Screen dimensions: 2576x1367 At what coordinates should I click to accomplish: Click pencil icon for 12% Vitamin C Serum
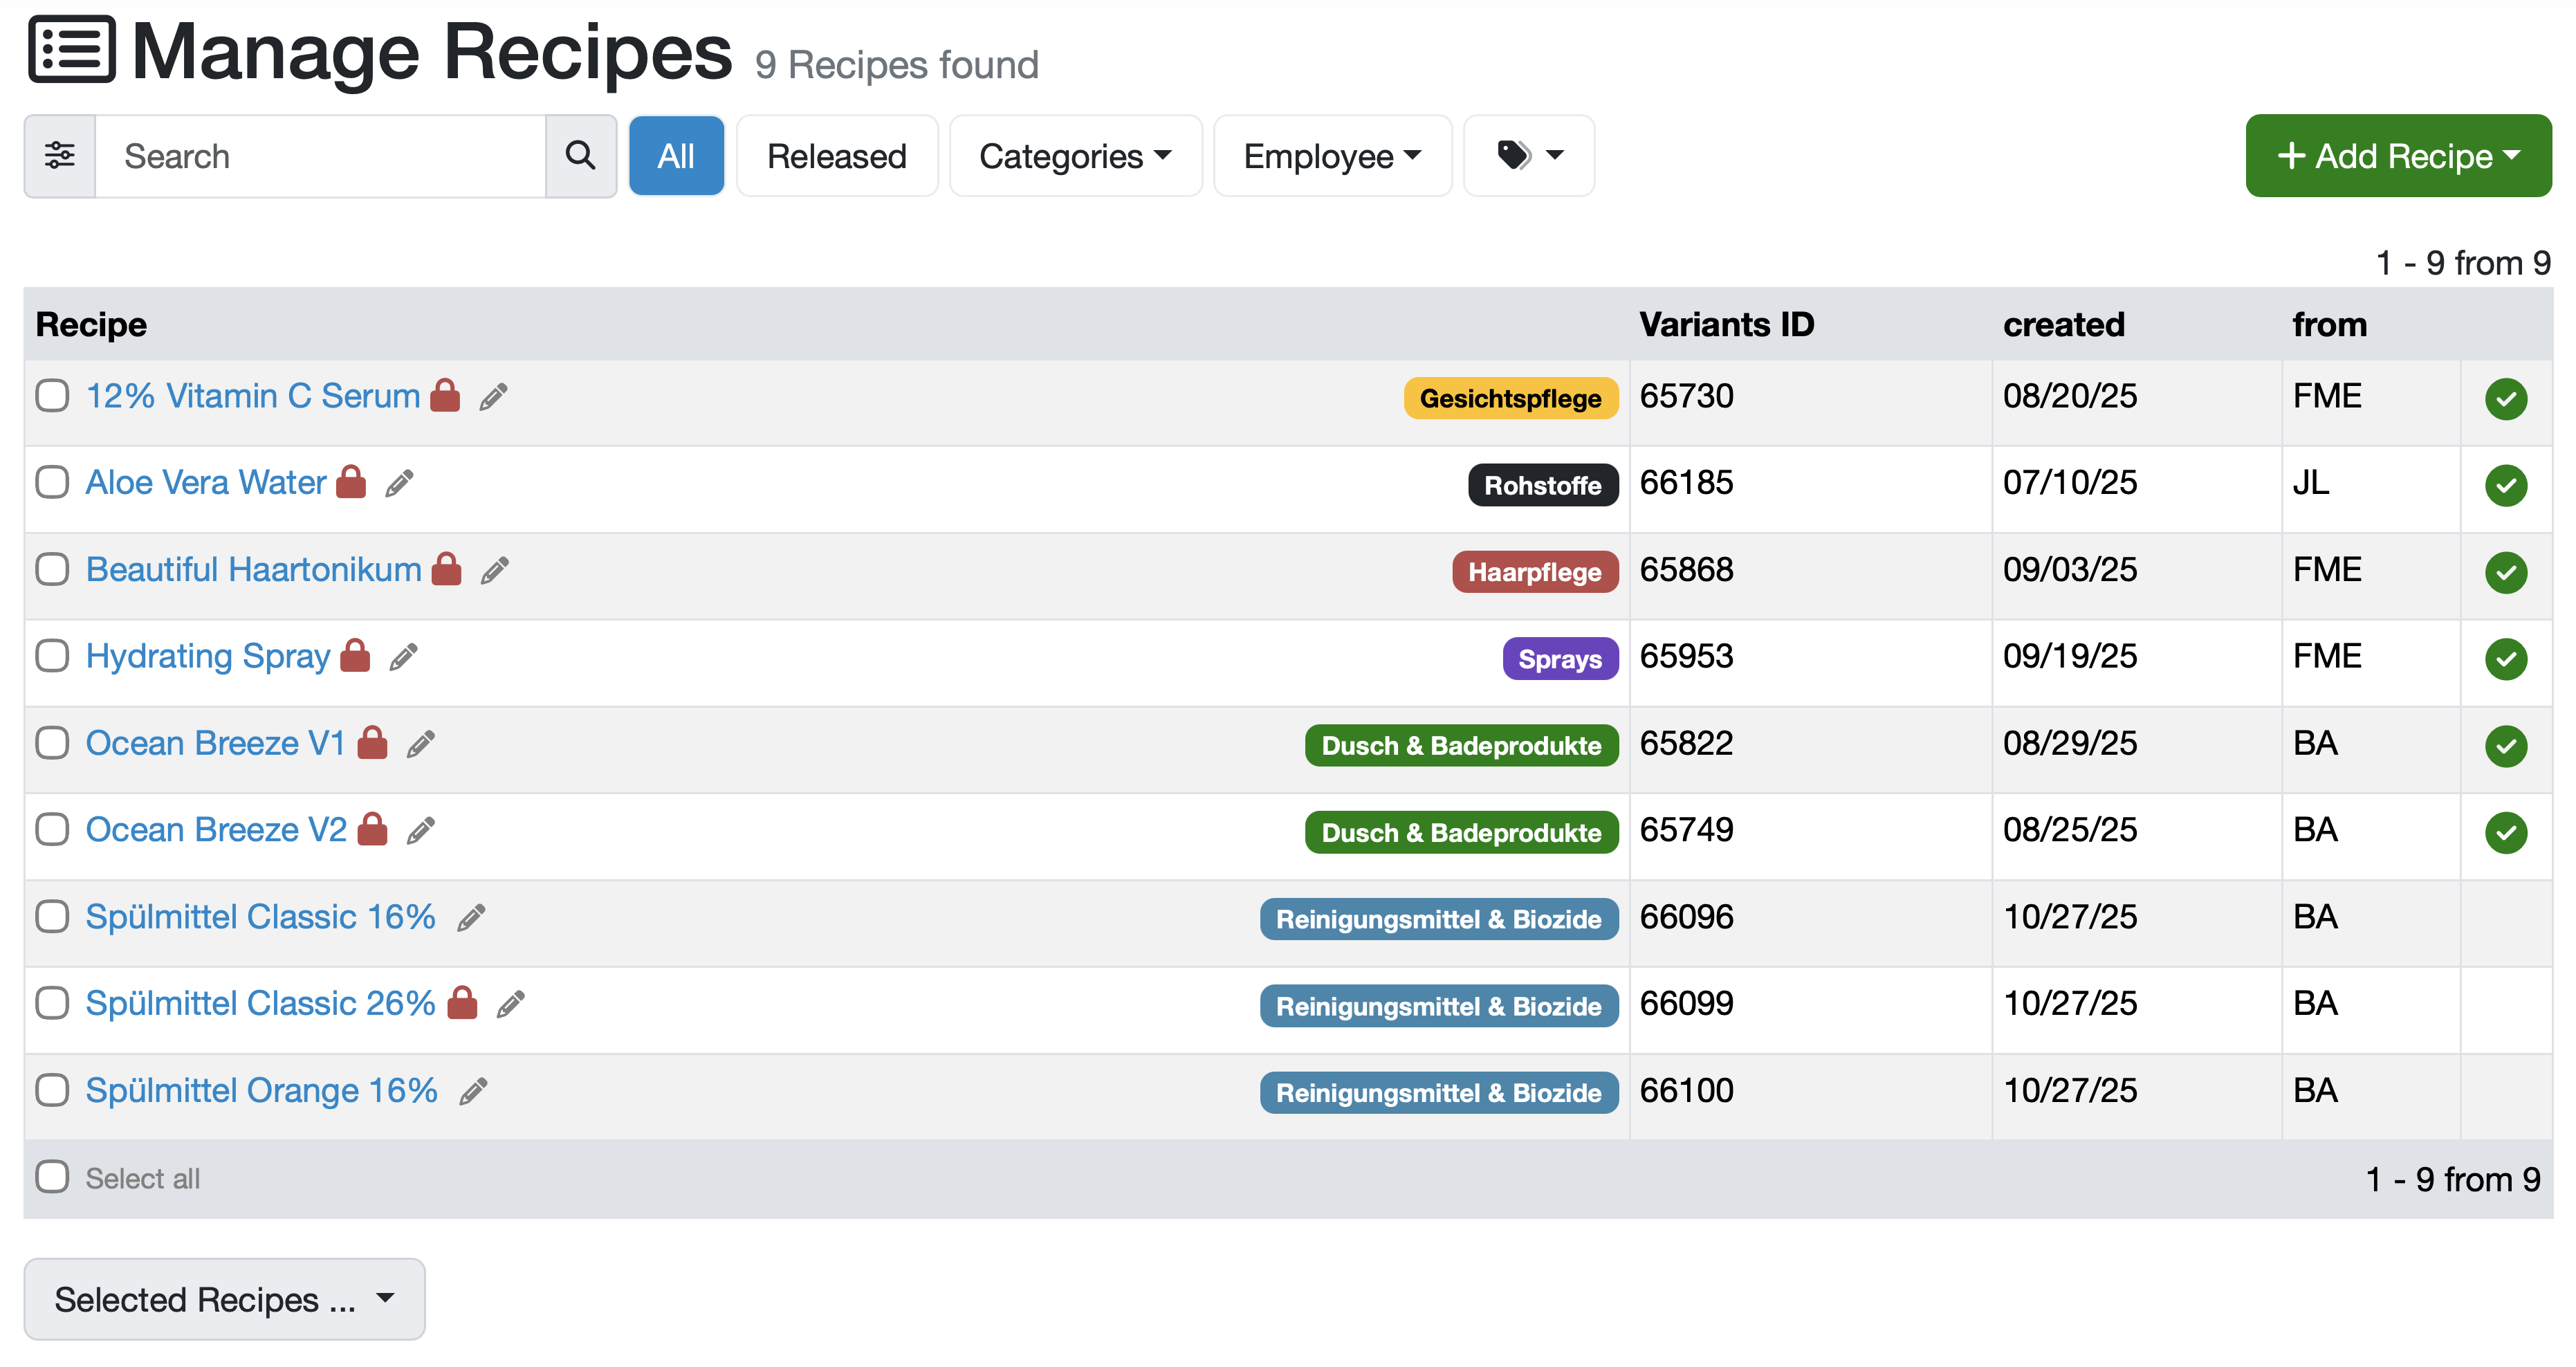pyautogui.click(x=493, y=397)
